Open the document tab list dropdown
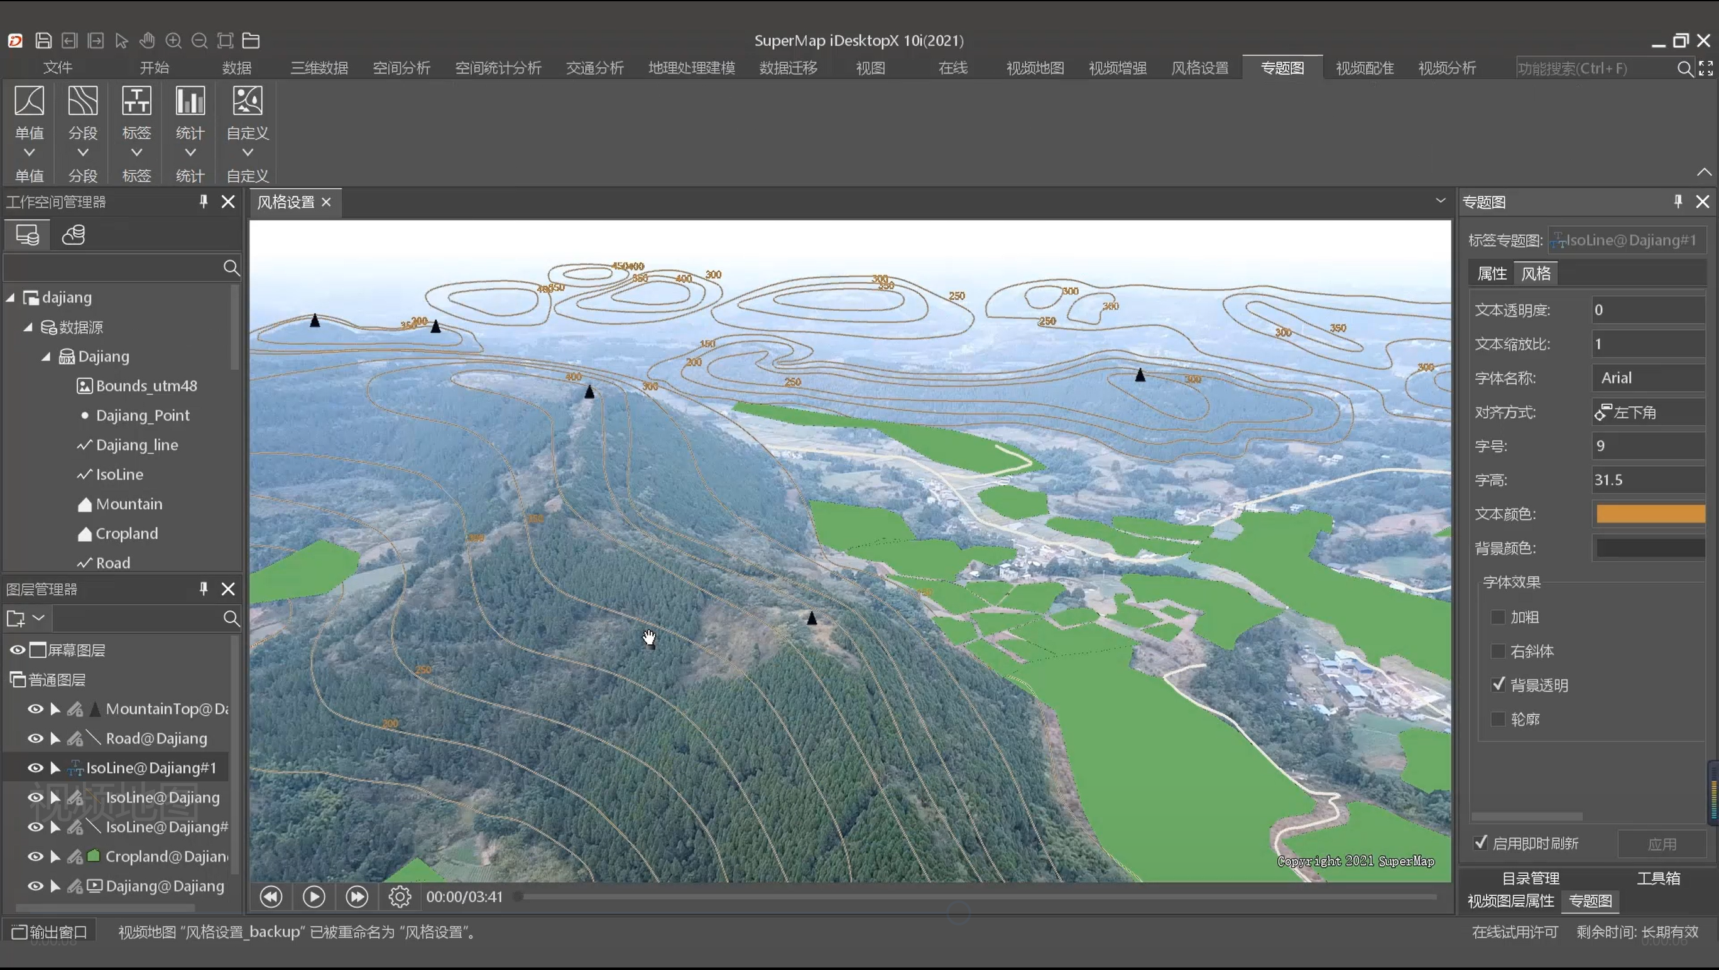Viewport: 1719px width, 970px height. click(x=1440, y=201)
